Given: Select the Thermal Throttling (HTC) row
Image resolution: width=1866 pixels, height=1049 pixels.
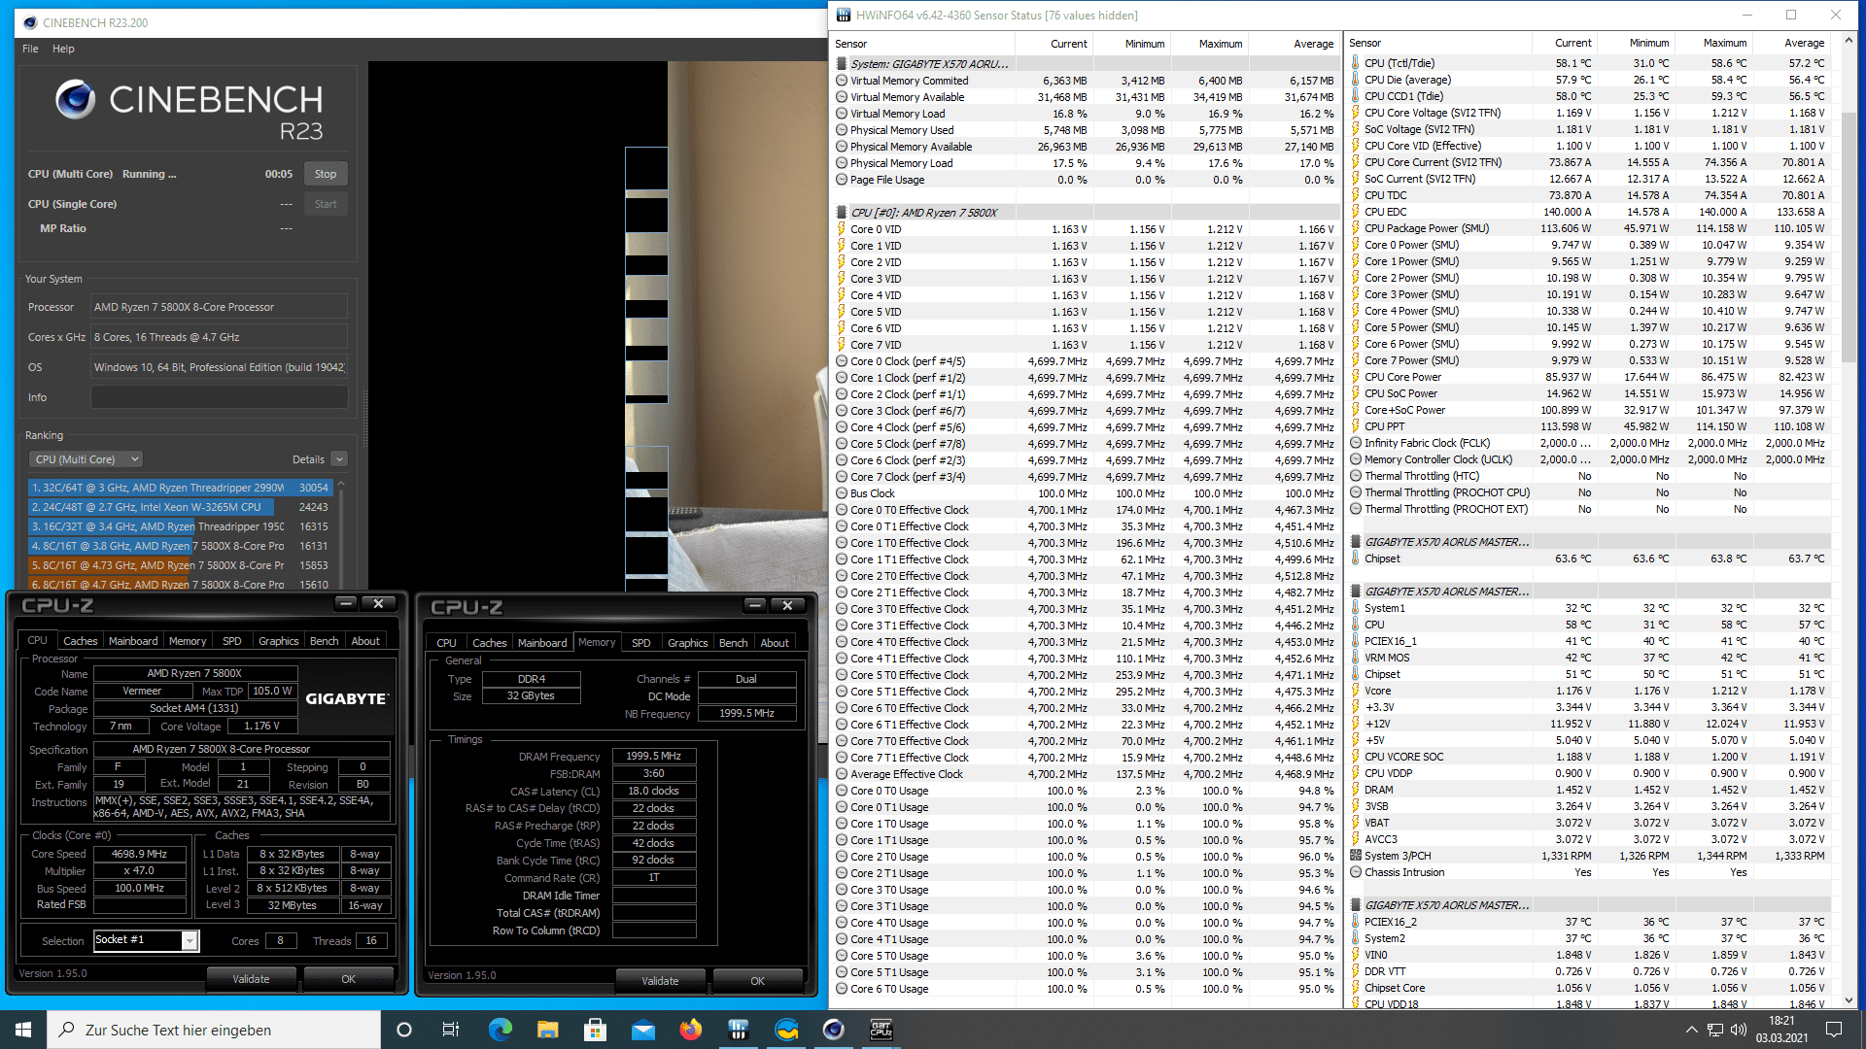Looking at the screenshot, I should point(1587,476).
